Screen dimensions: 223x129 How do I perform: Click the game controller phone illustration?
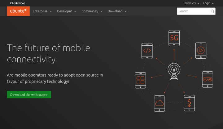(208, 79)
